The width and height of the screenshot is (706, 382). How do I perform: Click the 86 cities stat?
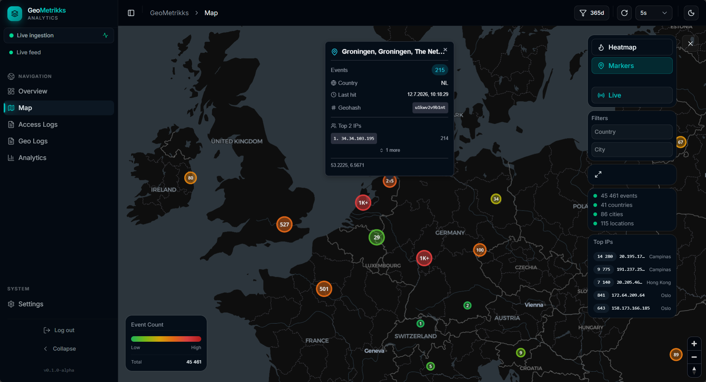coord(608,214)
